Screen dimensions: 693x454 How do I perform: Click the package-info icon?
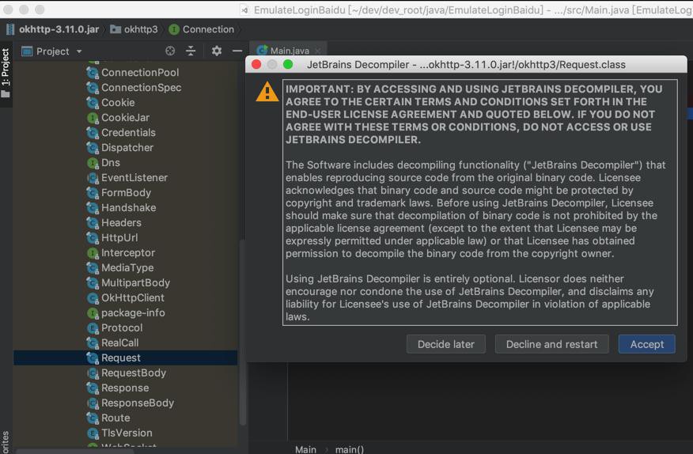[93, 313]
